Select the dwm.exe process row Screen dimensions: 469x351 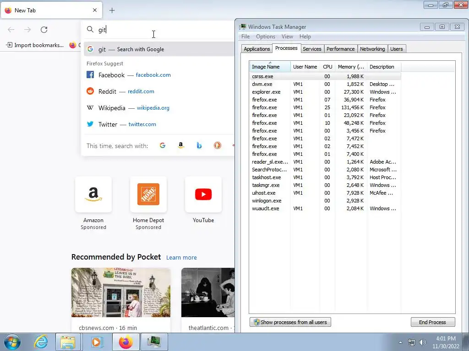[325, 84]
